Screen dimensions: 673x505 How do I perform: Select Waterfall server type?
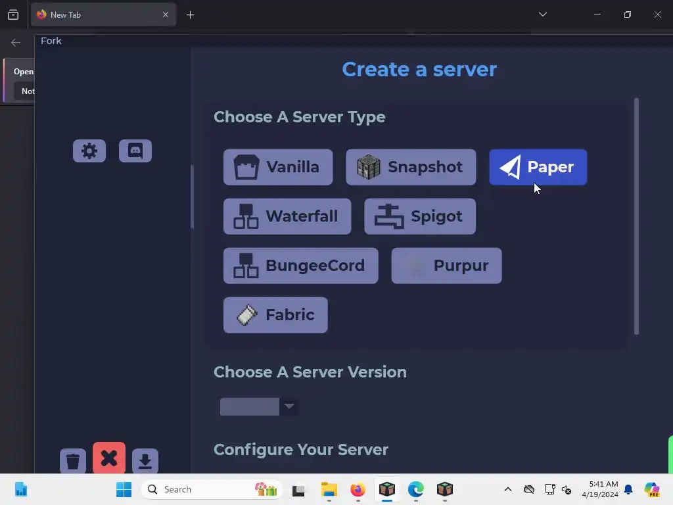[x=287, y=216]
